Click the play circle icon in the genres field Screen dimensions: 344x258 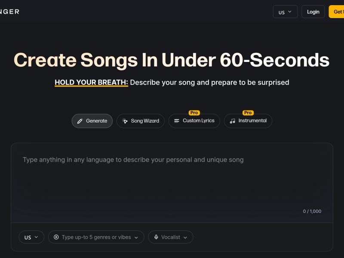click(56, 237)
